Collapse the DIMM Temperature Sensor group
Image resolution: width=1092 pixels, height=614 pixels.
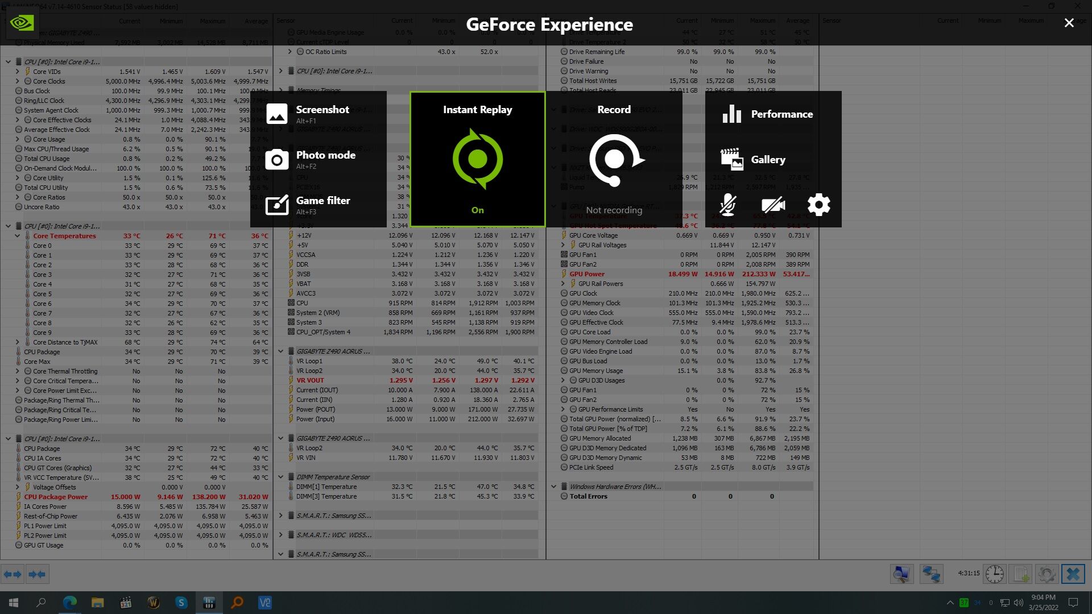[x=280, y=477]
